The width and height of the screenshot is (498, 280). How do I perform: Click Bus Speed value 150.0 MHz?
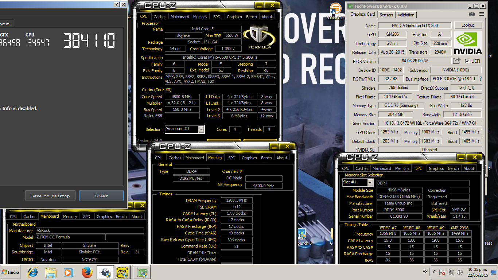[182, 109]
